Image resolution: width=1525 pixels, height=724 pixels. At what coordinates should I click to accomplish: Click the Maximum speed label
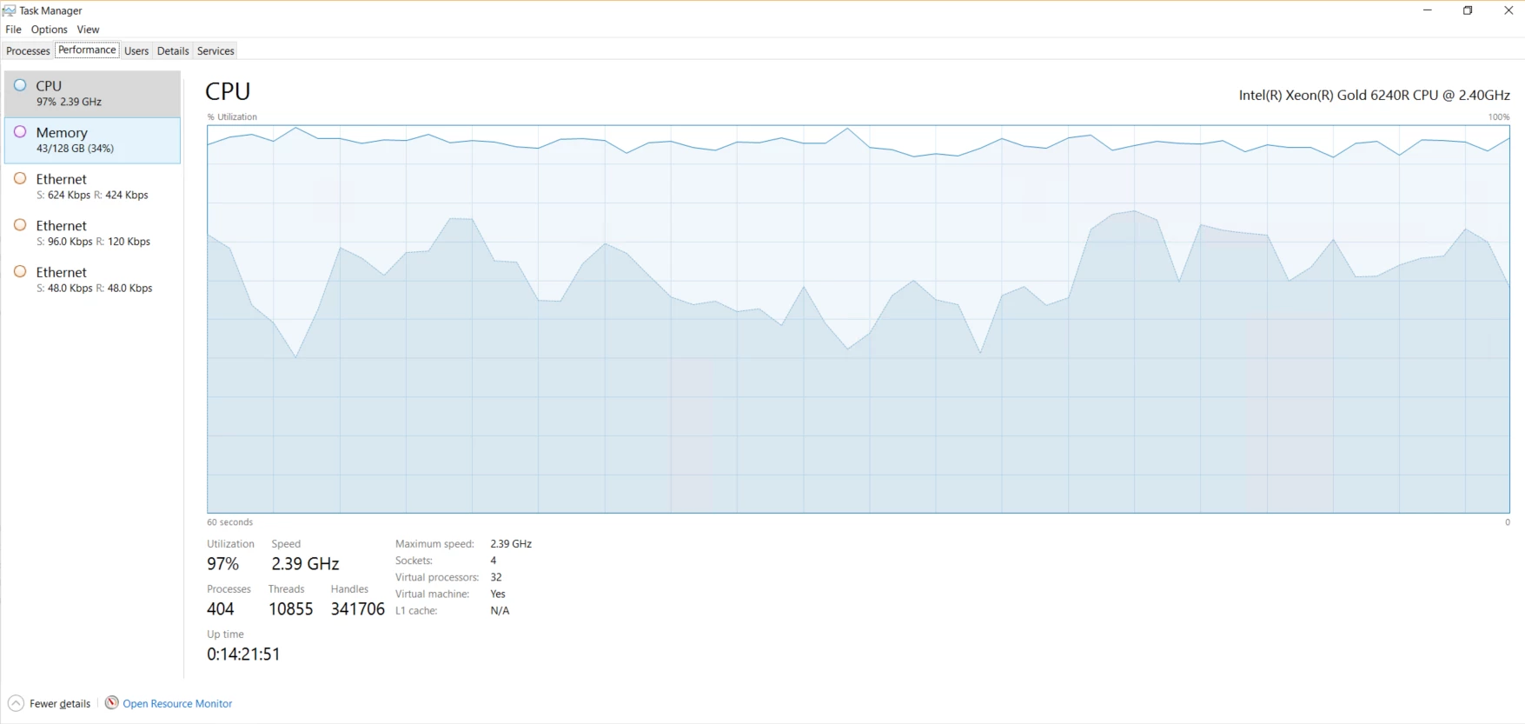coord(434,544)
